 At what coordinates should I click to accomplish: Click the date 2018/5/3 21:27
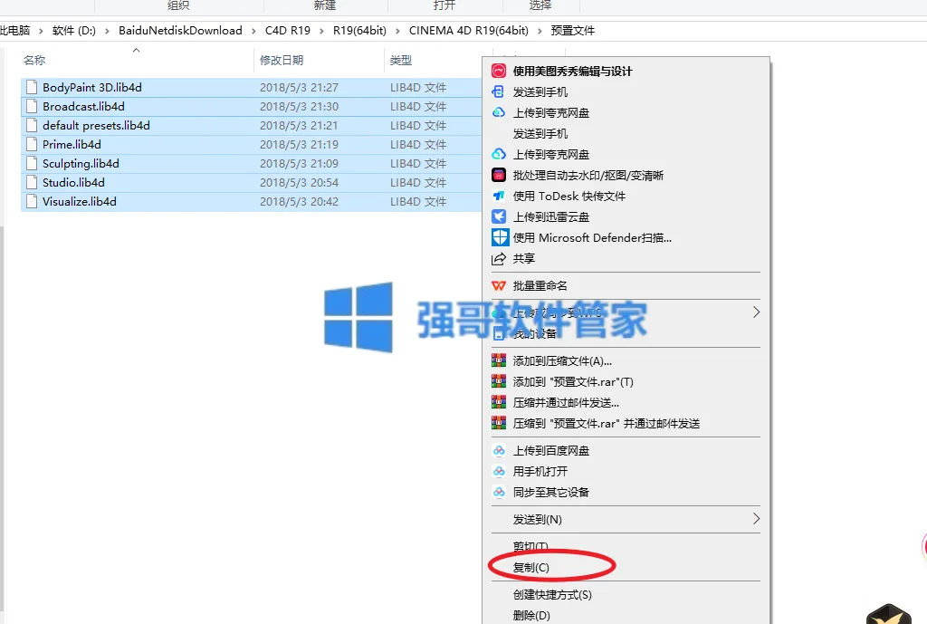click(299, 88)
